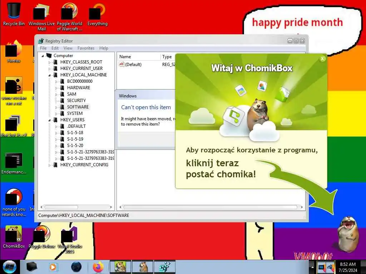
Task: Open Peggle Deluxe desktop shortcut
Action: coord(41,237)
